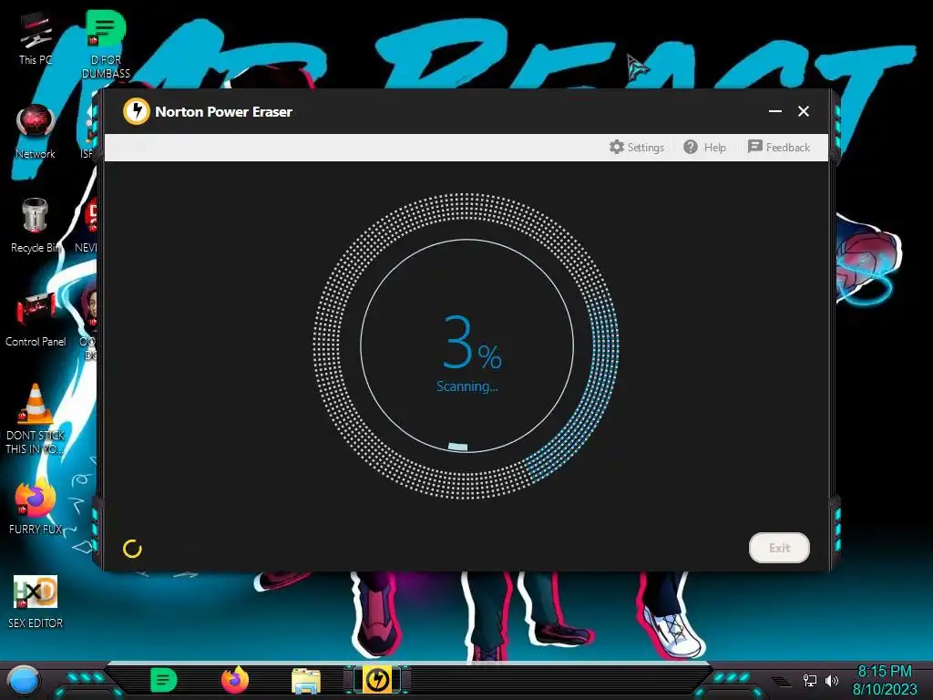Click the Feedback speech bubble icon
Viewport: 933px width, 700px height.
pyautogui.click(x=755, y=147)
